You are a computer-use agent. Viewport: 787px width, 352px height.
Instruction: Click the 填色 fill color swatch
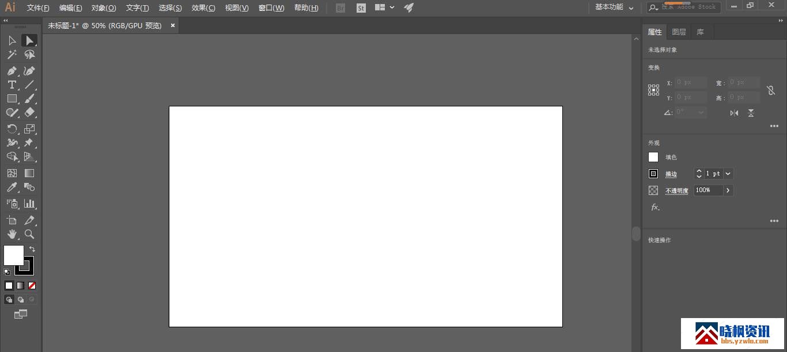[x=653, y=157]
